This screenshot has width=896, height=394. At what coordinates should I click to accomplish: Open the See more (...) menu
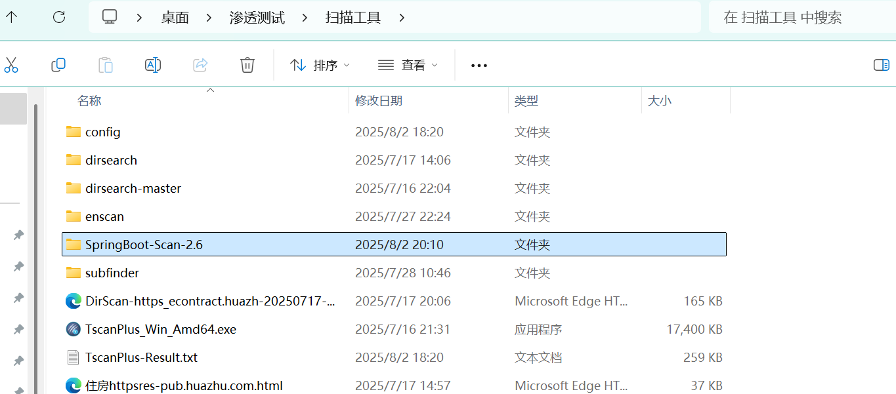click(x=479, y=65)
